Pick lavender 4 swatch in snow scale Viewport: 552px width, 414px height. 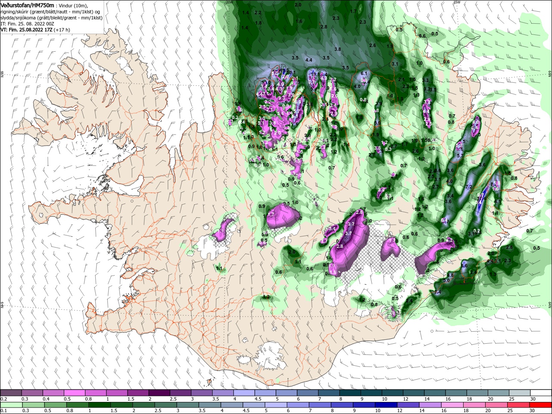pos(244,393)
